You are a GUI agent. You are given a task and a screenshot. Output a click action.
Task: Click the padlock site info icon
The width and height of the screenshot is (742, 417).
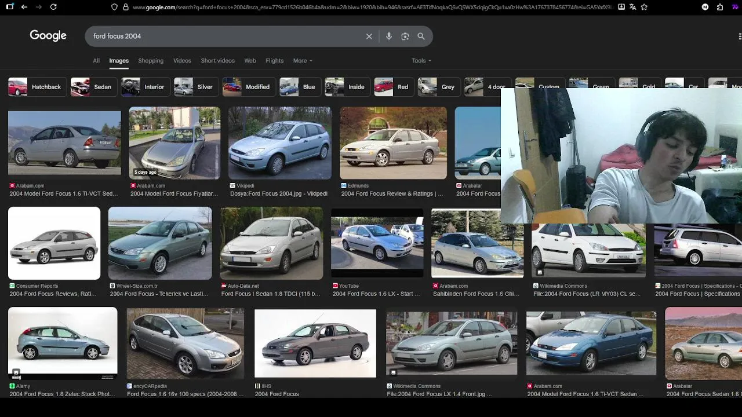coord(125,7)
